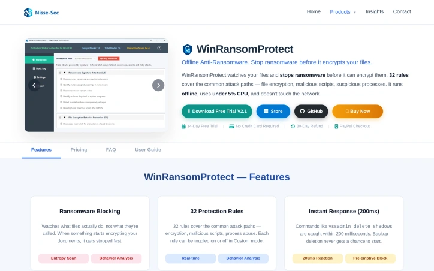Click the PayPal Checkout icon

pos(336,127)
